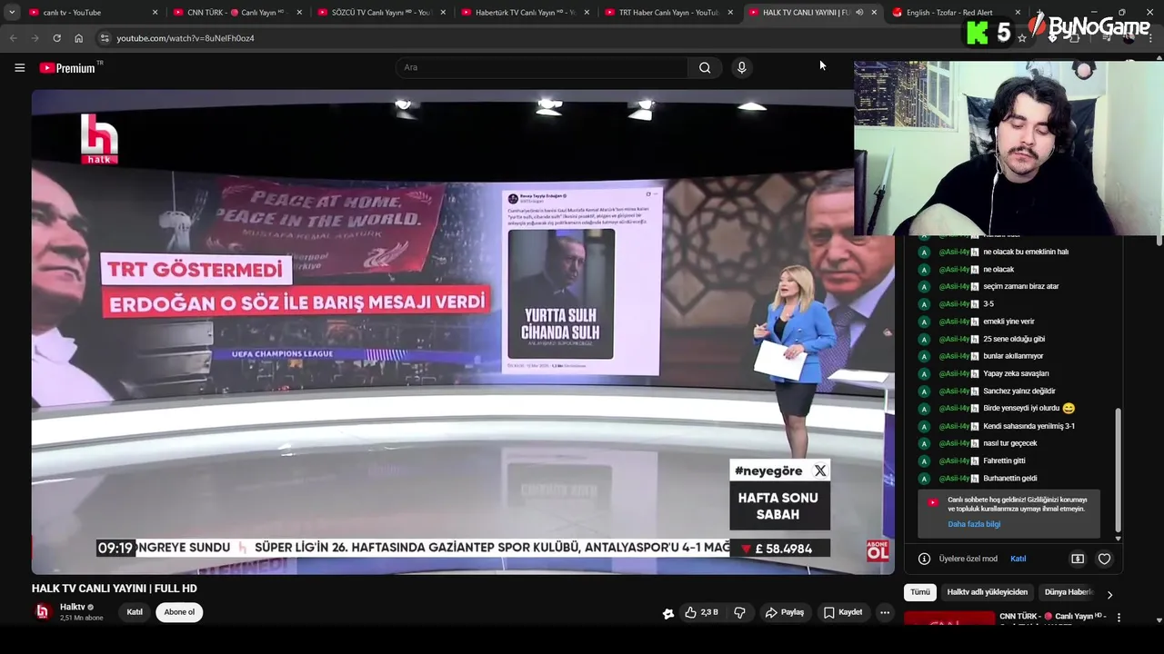Click chat message 'nasıl tur geçecek'
Viewport: 1164px width, 654px height.
(x=1010, y=443)
